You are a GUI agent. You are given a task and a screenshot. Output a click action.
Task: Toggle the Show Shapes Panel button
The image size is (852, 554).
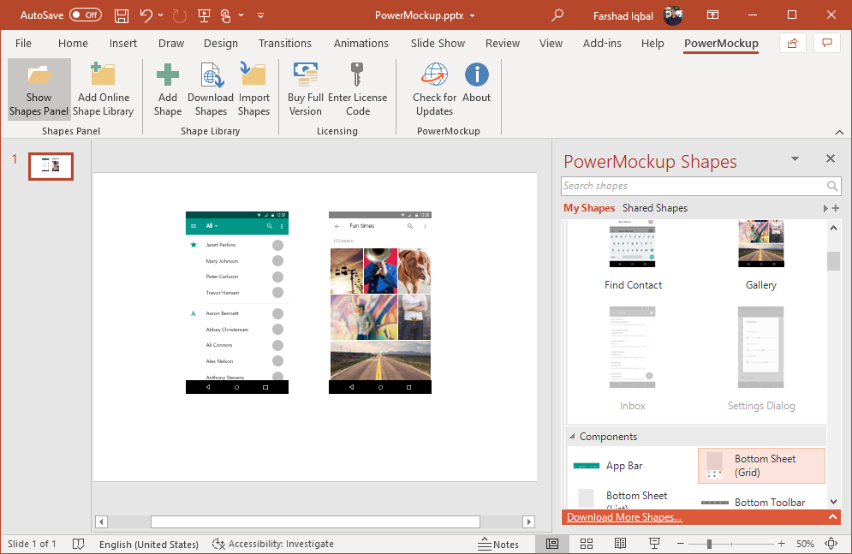[39, 89]
